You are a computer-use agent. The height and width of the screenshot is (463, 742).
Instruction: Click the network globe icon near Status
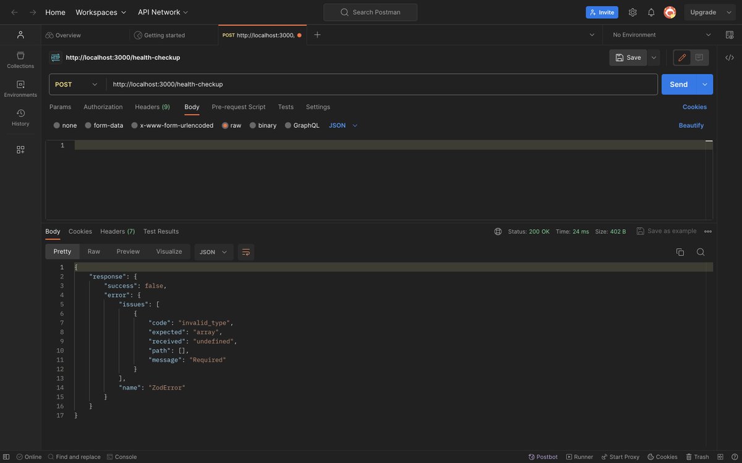(498, 231)
